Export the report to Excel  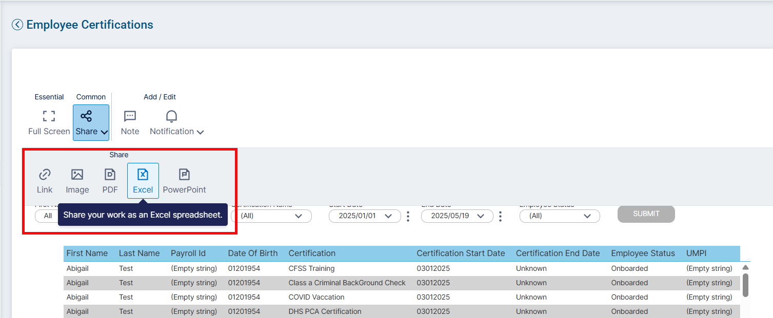[x=143, y=181]
